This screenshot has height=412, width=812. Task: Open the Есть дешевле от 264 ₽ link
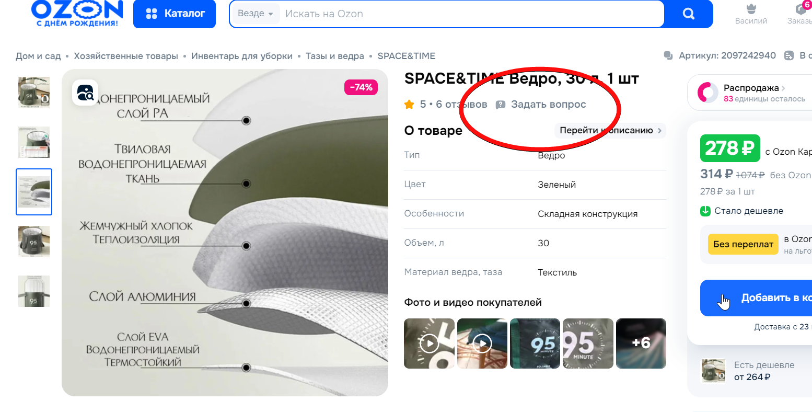point(764,371)
